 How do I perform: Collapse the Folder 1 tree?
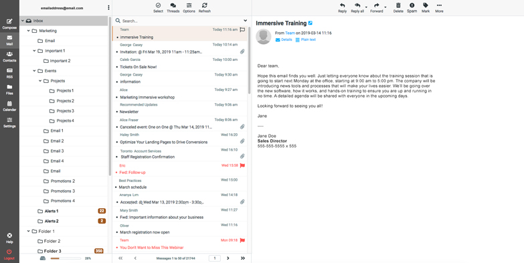(x=28, y=232)
